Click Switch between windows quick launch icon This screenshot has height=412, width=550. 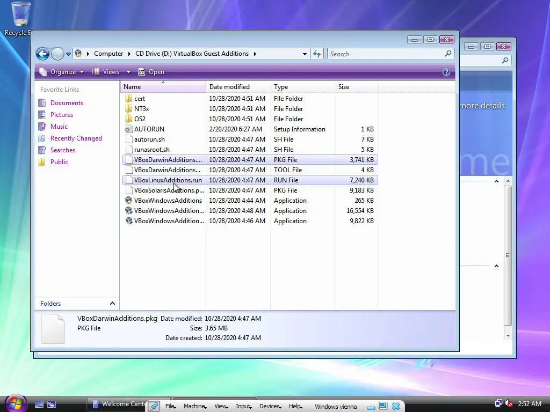tap(52, 404)
